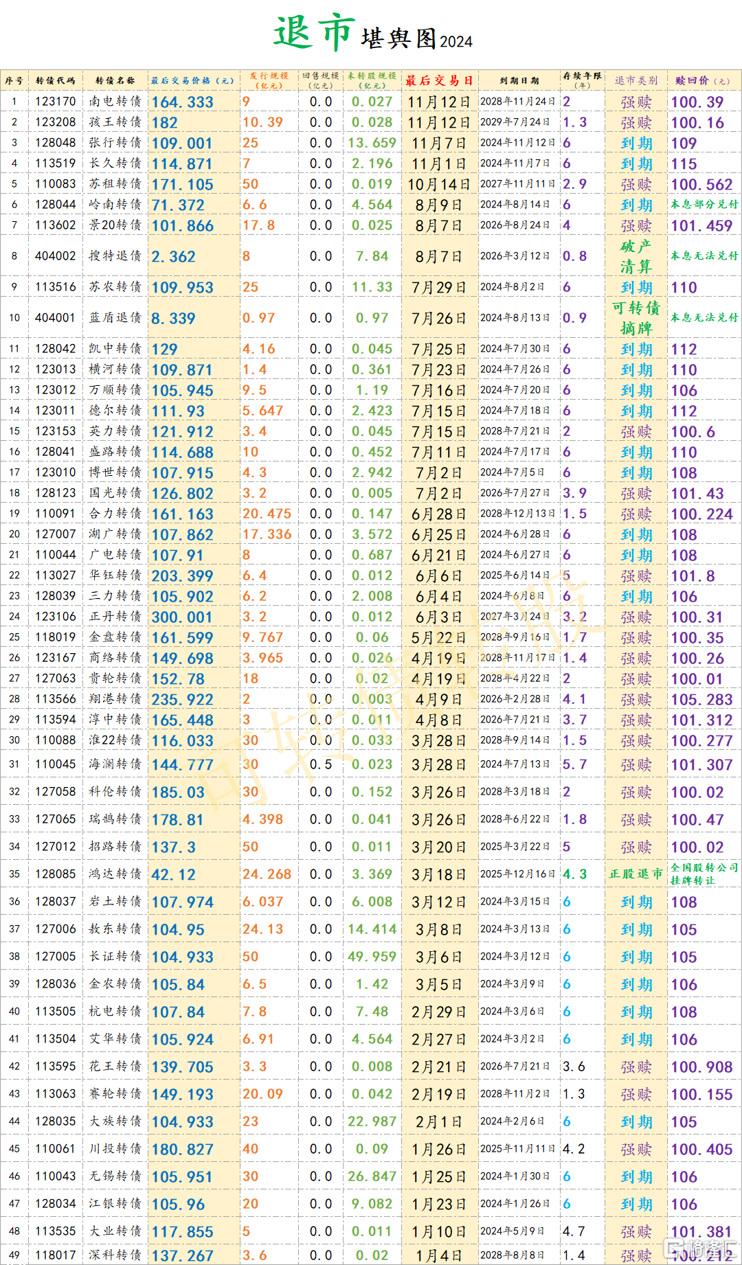
Task: Click the 最后交易日 column header
Action: click(x=439, y=80)
